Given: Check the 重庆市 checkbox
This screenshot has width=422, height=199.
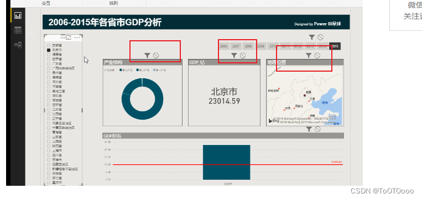Looking at the screenshot, I should point(49,182).
